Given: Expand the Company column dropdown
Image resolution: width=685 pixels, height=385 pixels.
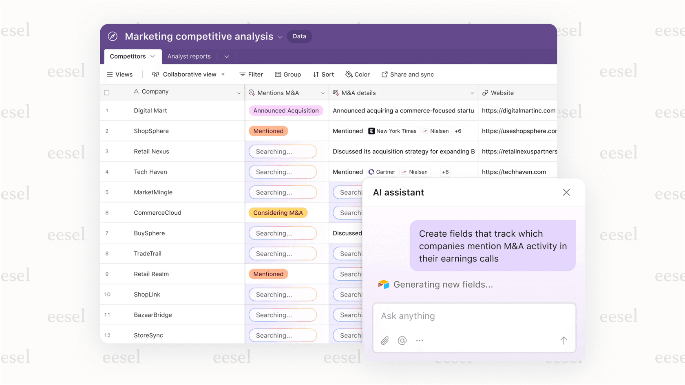Looking at the screenshot, I should click(x=239, y=92).
